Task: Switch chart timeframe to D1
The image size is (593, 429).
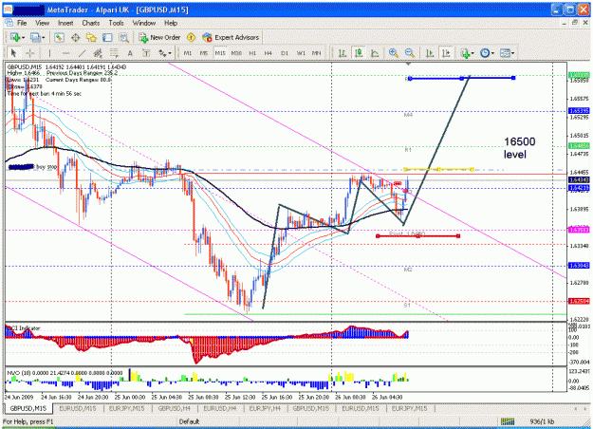Action: click(285, 53)
